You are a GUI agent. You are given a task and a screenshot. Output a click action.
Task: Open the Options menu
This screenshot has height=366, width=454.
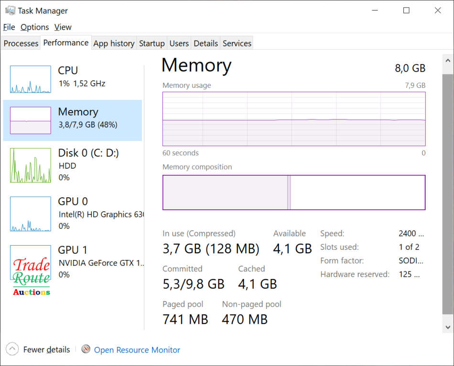click(35, 27)
